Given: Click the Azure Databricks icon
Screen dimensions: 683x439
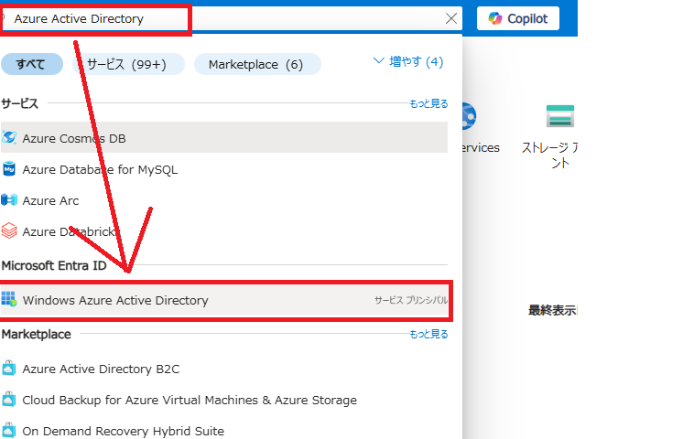Looking at the screenshot, I should click(x=10, y=231).
